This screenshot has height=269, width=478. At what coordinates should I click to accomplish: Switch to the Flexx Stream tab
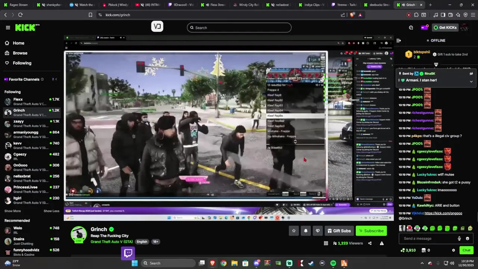(214, 5)
